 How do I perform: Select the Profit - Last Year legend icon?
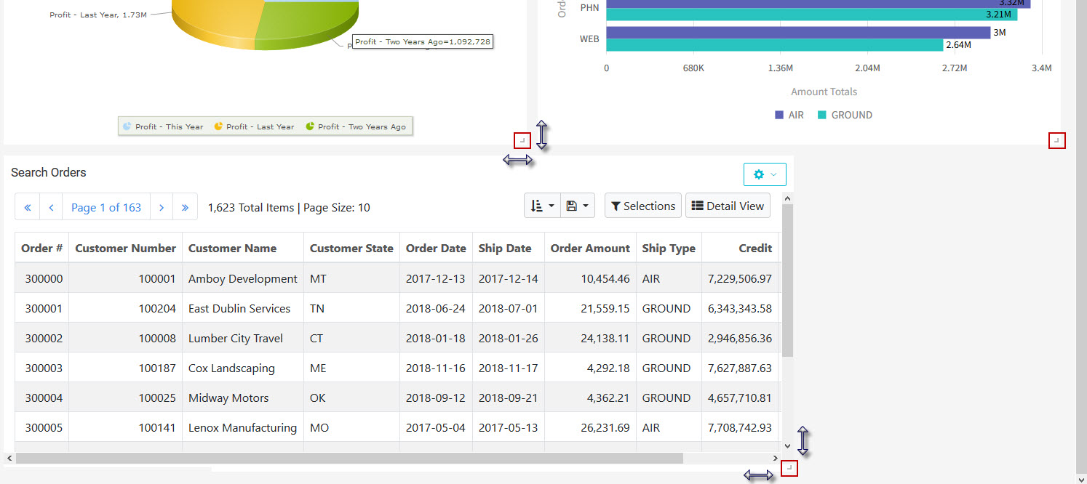pyautogui.click(x=218, y=126)
